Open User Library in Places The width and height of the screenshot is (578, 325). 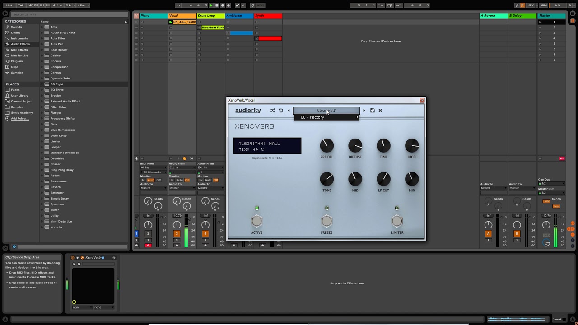pyautogui.click(x=19, y=96)
